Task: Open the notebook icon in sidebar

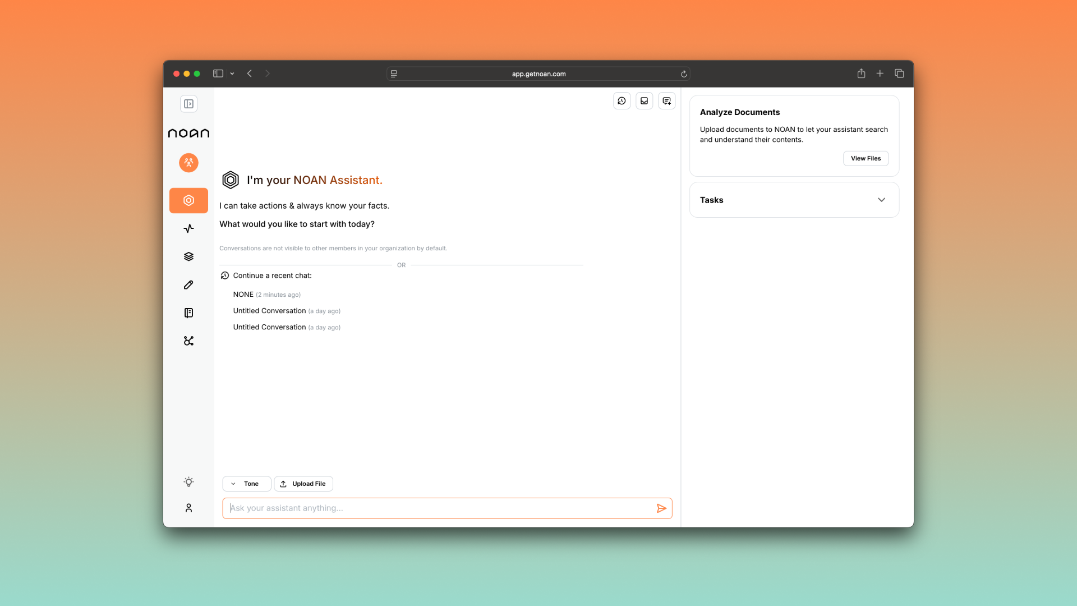Action: [x=188, y=313]
